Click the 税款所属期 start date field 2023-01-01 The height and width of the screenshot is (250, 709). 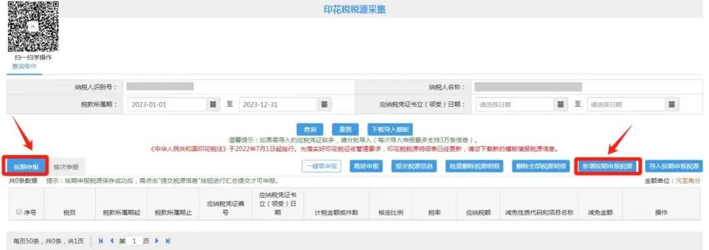(167, 105)
